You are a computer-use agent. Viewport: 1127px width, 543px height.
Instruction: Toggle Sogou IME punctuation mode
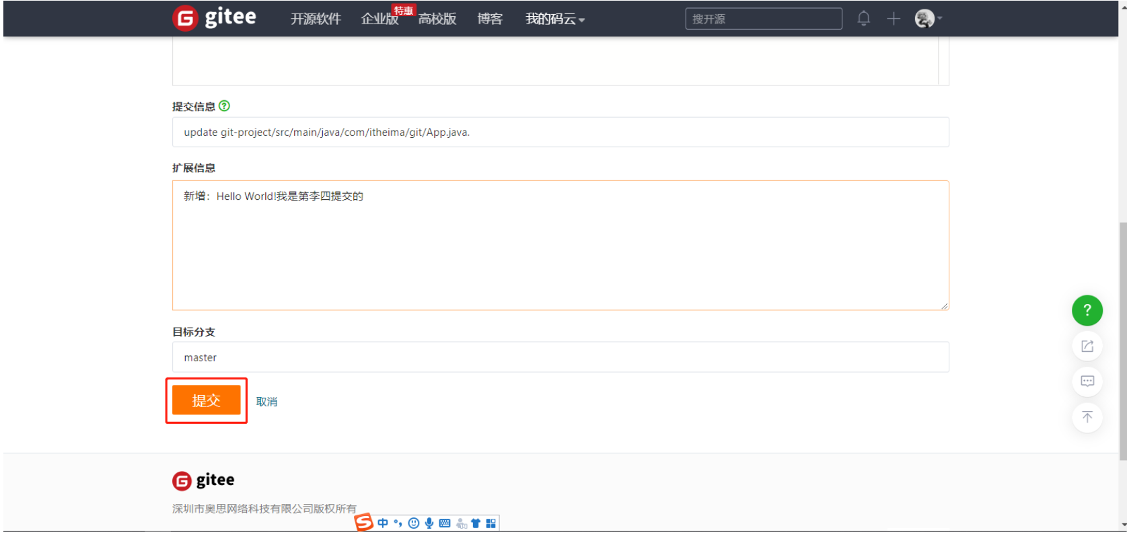pos(398,523)
